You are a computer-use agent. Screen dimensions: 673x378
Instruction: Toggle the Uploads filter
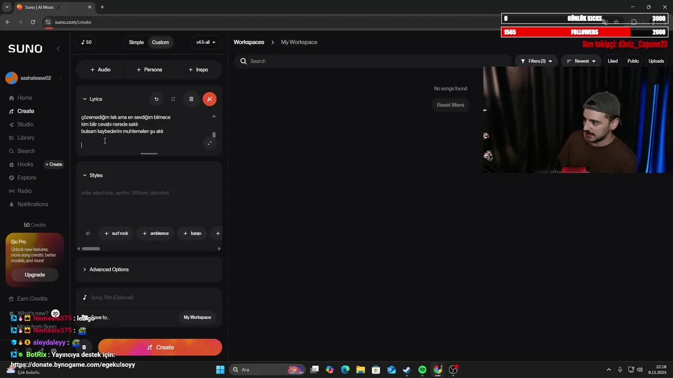coord(656,61)
